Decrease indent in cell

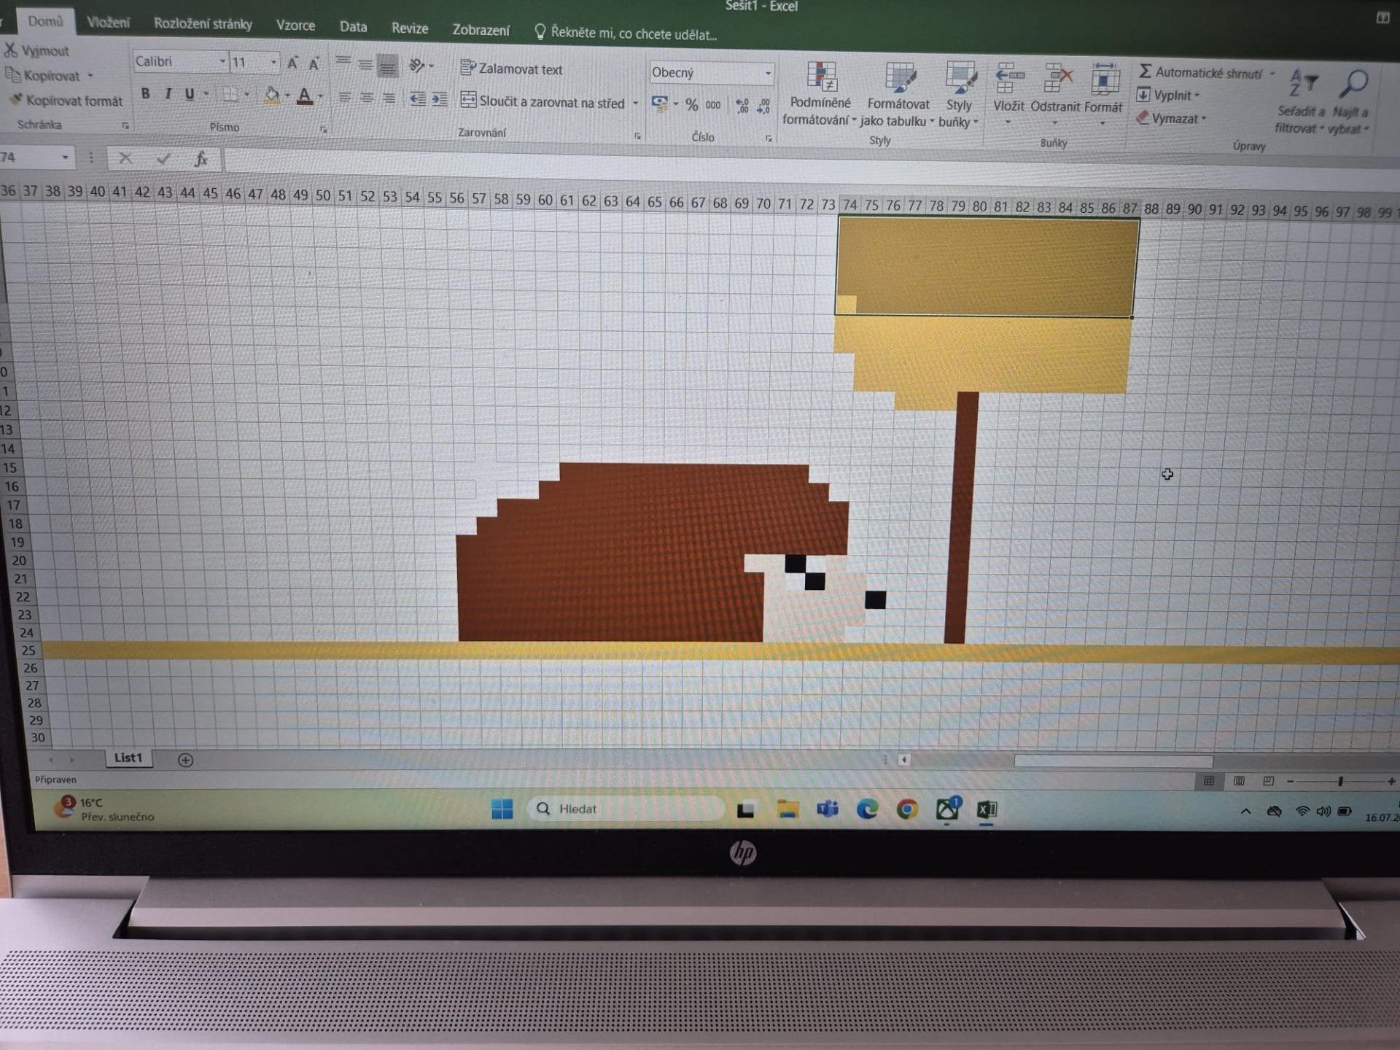pyautogui.click(x=418, y=99)
